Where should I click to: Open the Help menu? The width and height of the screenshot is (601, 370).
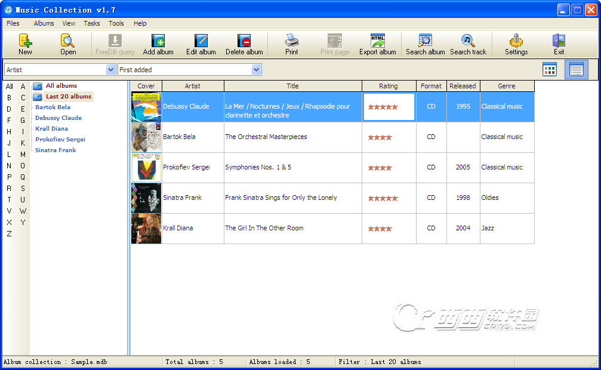[x=140, y=23]
